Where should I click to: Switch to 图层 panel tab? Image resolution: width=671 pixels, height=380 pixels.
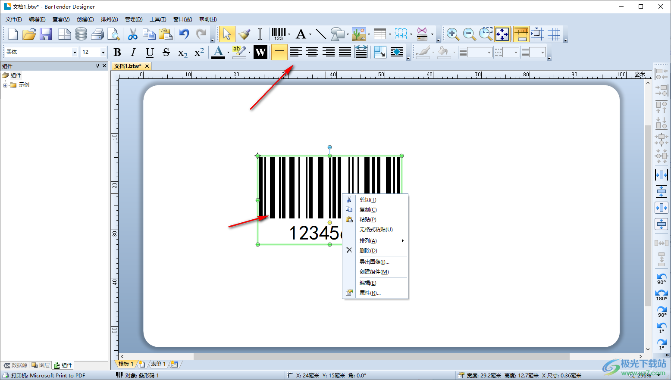(x=41, y=365)
